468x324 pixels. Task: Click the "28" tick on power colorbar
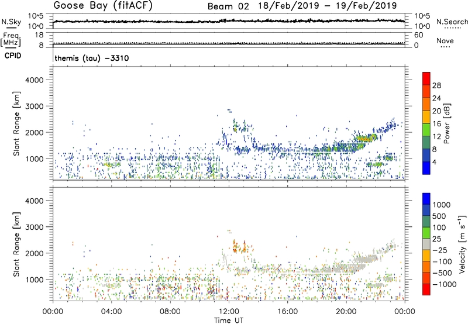point(436,85)
